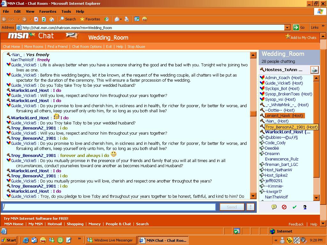Click the chat message input field
Image resolution: width=327 pixels, height=245 pixels.
(x=109, y=207)
